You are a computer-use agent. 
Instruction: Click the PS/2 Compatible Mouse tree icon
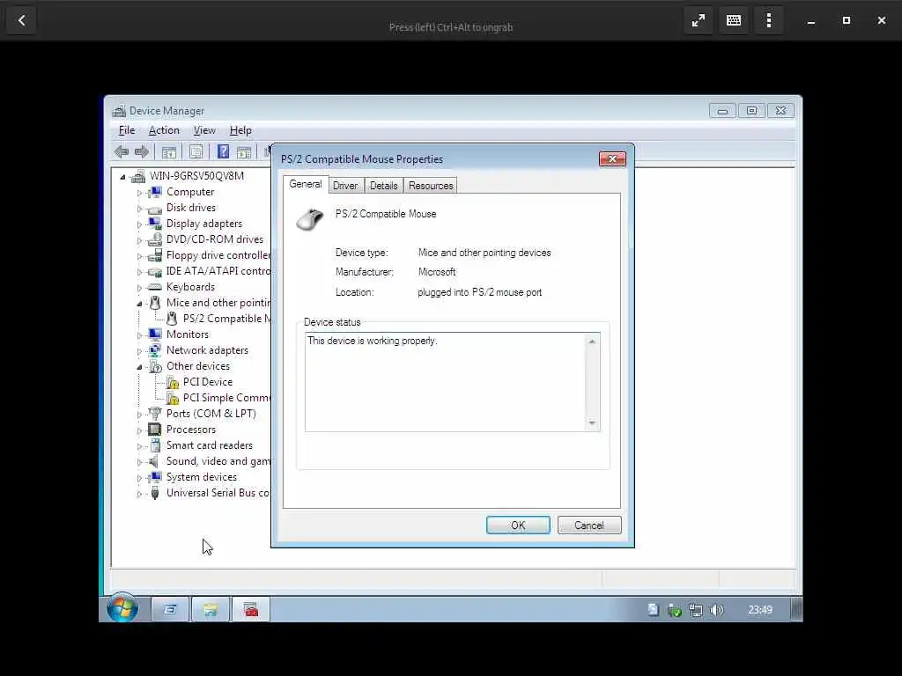[172, 319]
